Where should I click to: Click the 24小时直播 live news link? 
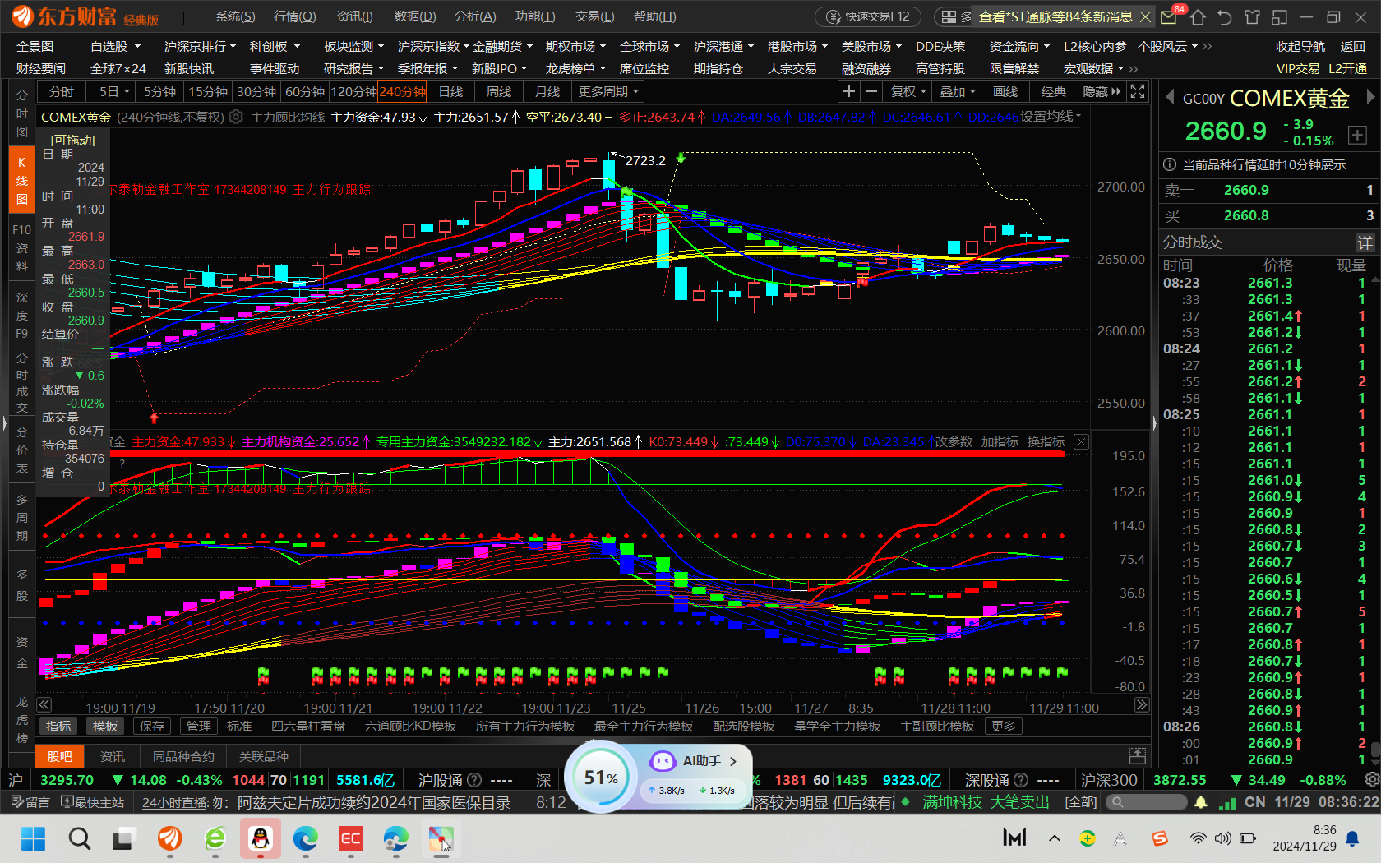click(174, 802)
